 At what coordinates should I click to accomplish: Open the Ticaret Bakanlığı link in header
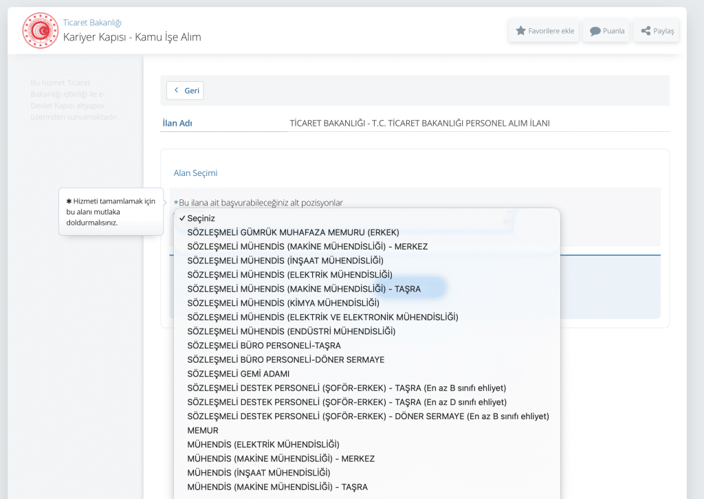(92, 23)
